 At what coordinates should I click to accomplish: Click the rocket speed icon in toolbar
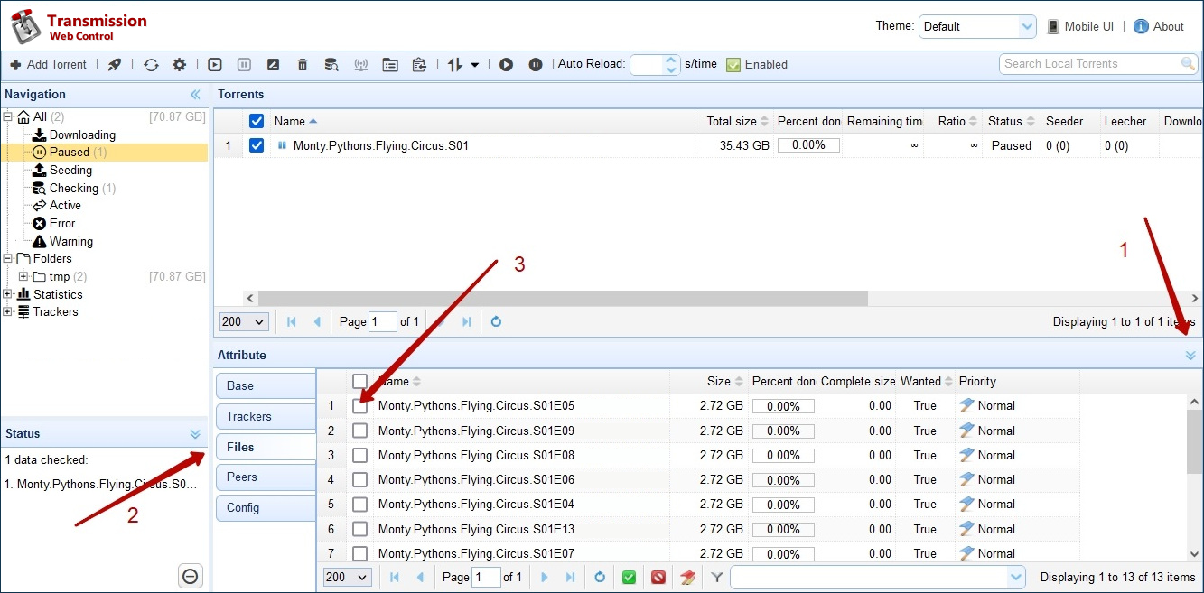pos(115,64)
